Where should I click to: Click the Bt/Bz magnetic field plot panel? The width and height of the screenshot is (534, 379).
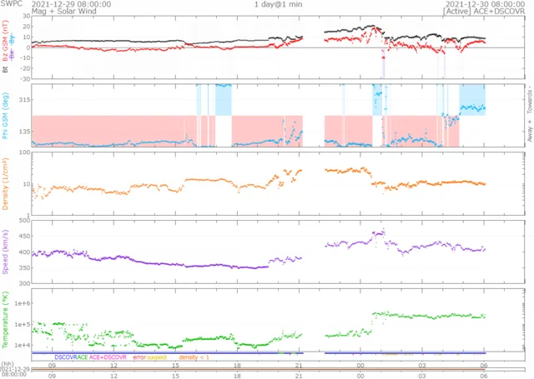[278, 47]
